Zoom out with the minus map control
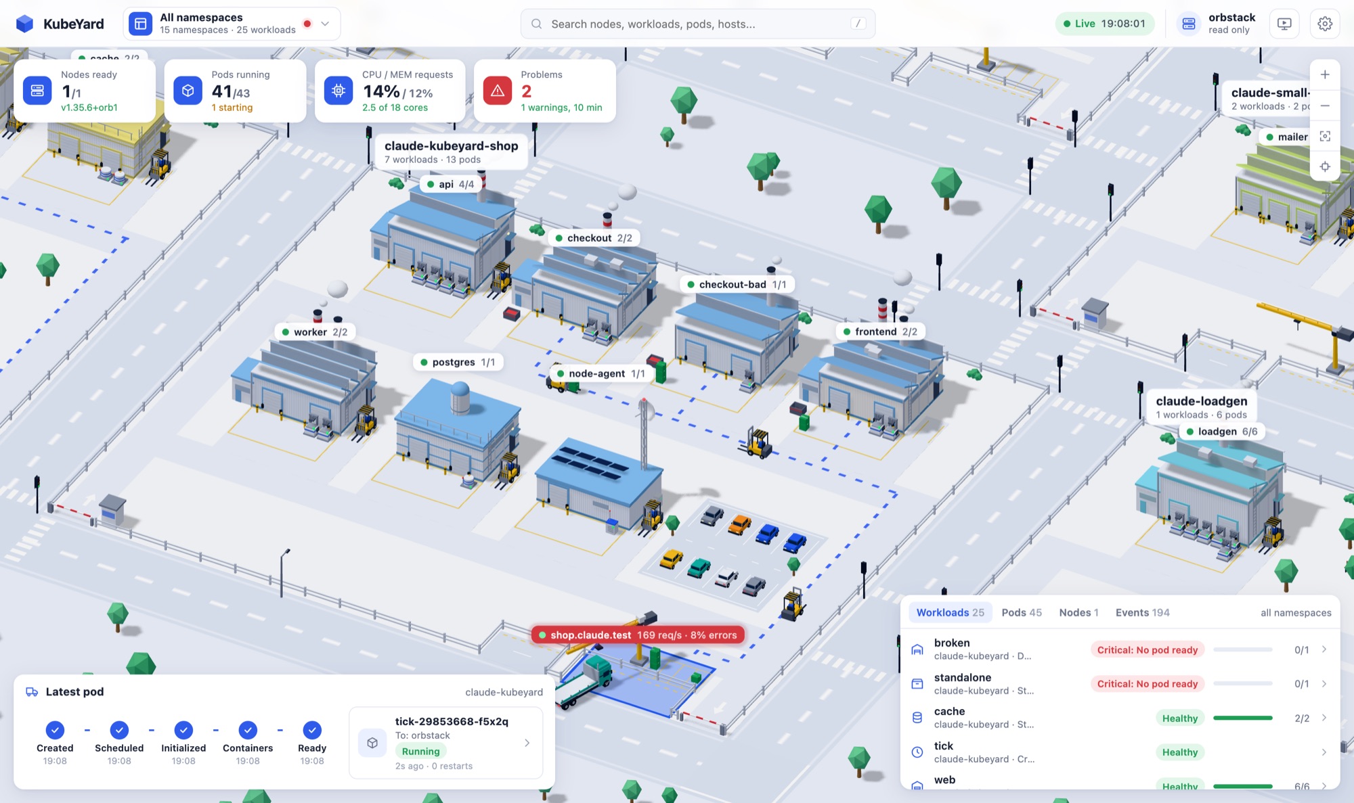 (1325, 106)
